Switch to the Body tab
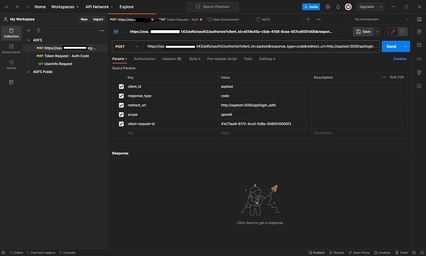The height and width of the screenshot is (256, 426). (x=194, y=59)
